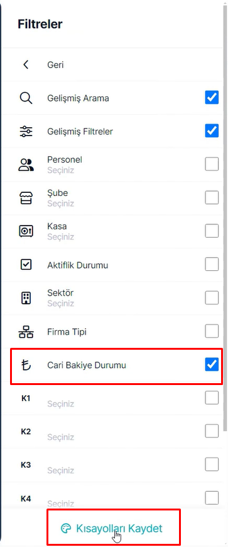The image size is (228, 547).
Task: Enable the Personel shortcut checkbox
Action: [x=212, y=164]
